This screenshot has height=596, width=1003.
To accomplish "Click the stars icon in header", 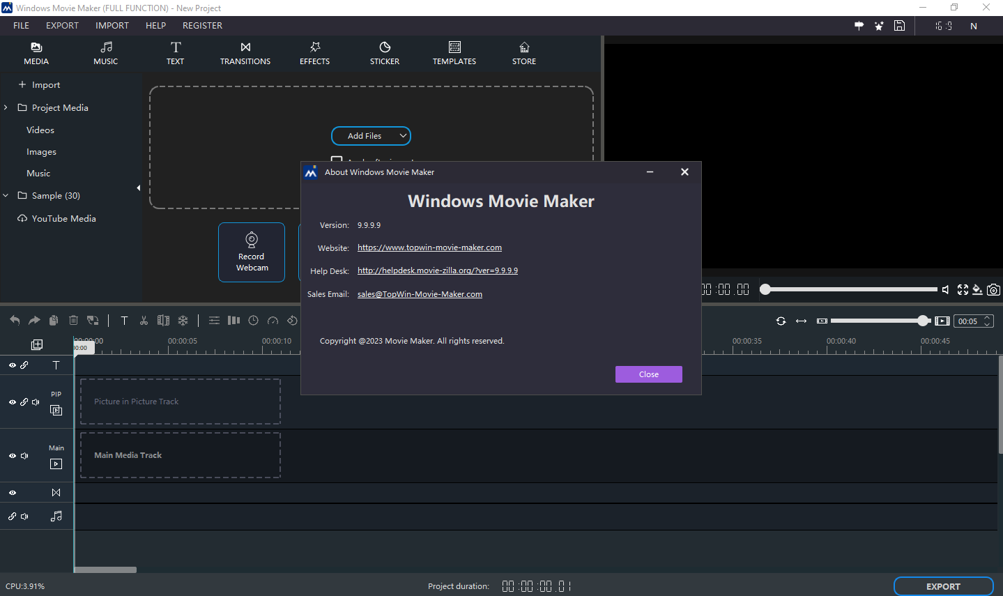I will (x=879, y=26).
